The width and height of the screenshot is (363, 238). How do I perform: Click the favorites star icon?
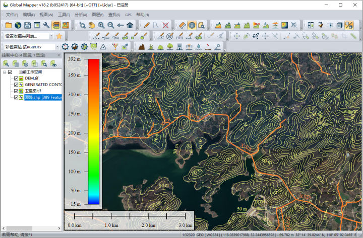(59, 36)
